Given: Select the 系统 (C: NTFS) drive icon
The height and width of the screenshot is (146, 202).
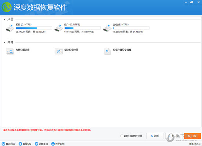Looking at the screenshot, I should tap(10, 28).
